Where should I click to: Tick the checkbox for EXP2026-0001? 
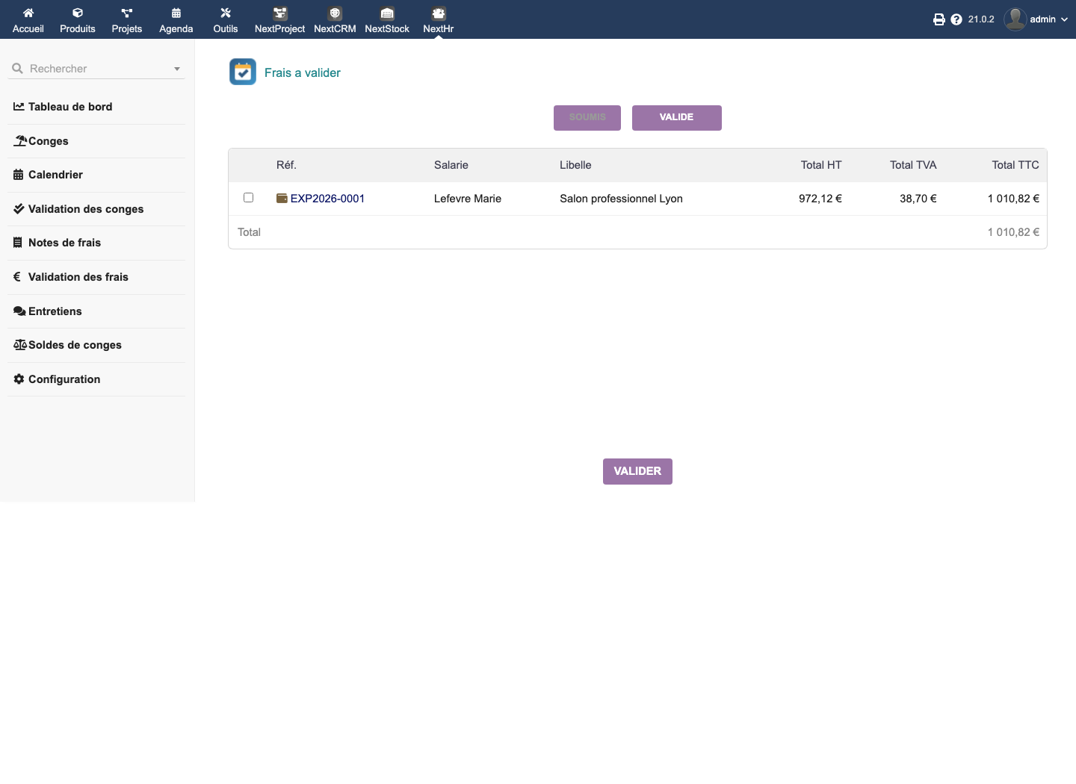(248, 198)
